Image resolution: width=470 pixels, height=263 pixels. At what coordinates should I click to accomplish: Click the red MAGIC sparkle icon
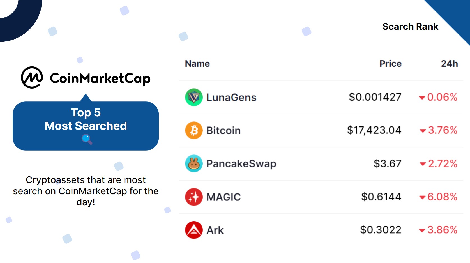pos(194,197)
